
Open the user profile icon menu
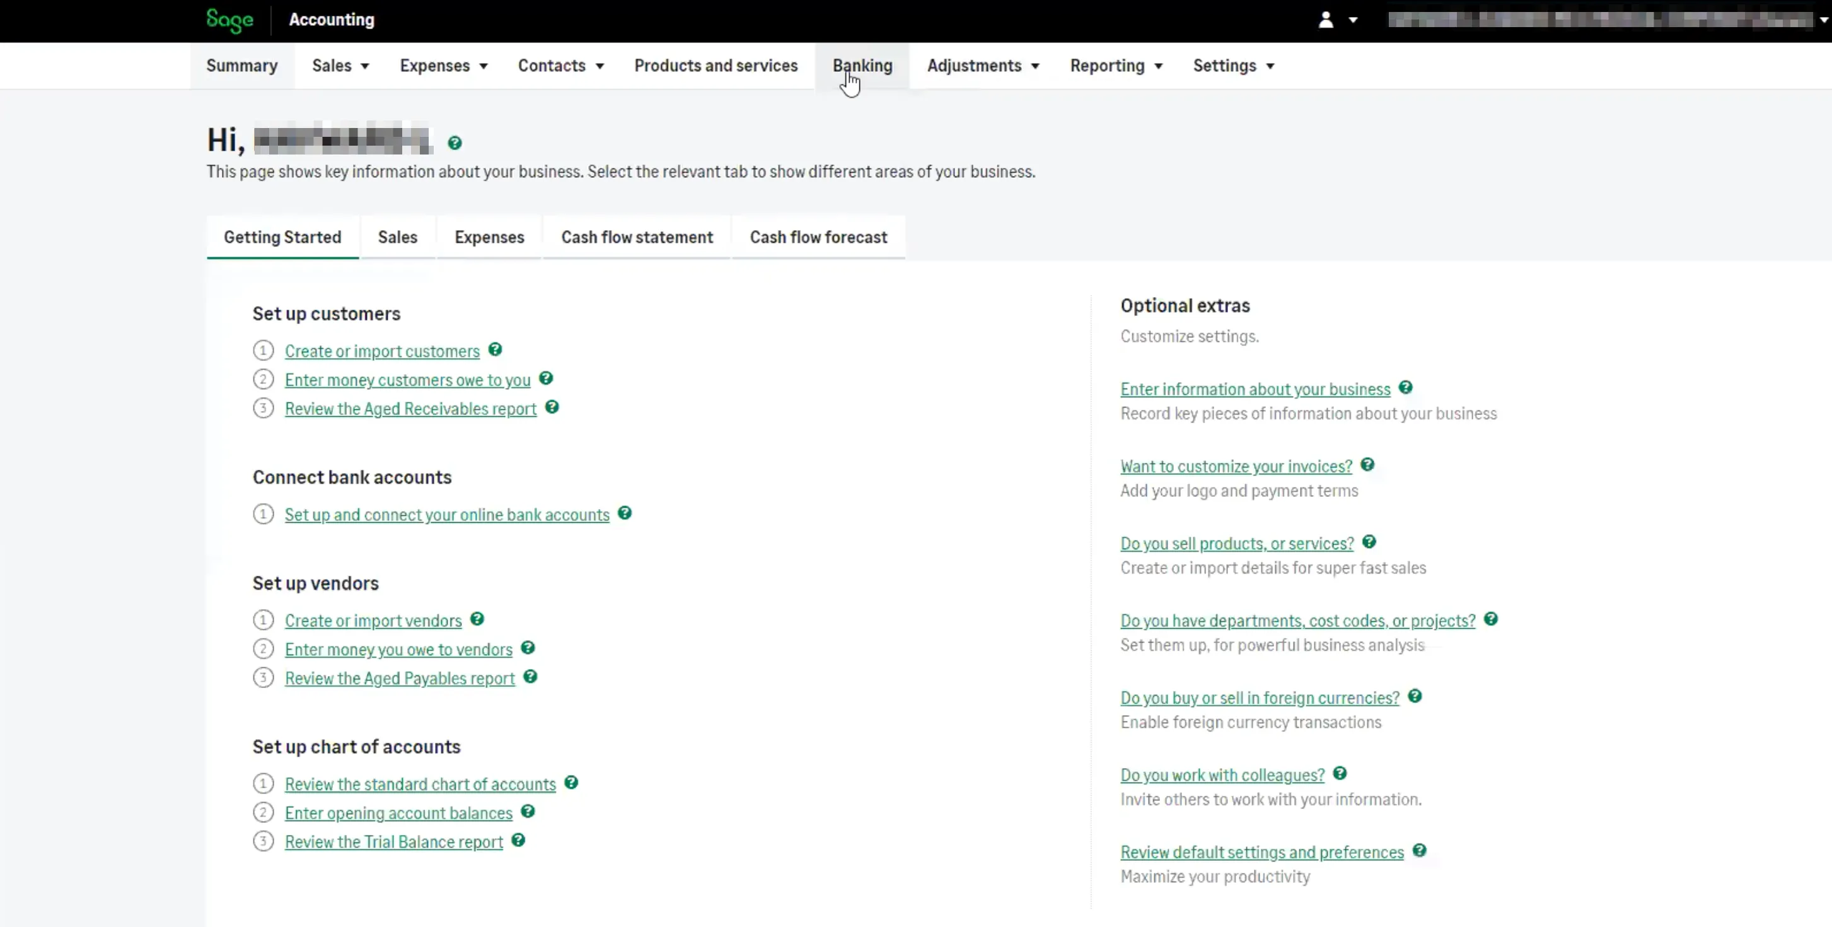pos(1326,20)
